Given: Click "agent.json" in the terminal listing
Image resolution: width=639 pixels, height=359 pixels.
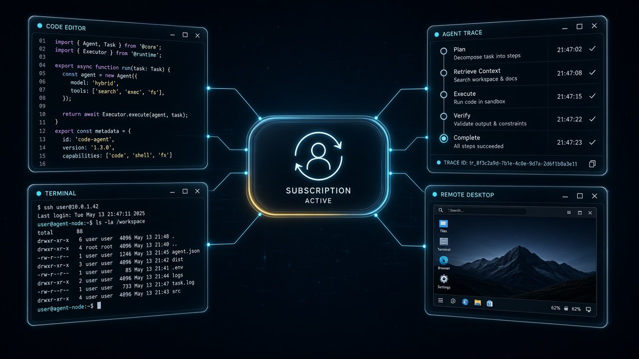Looking at the screenshot, I should click(185, 251).
